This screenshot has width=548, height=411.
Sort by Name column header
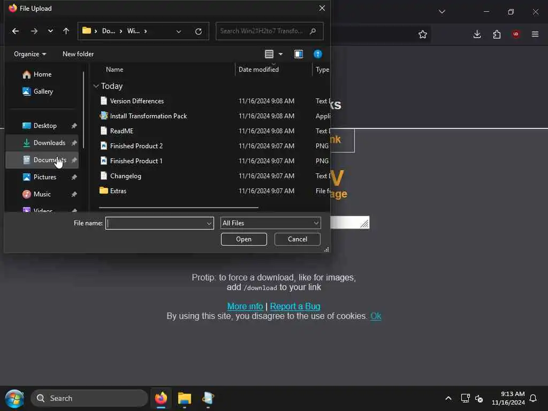pos(115,69)
